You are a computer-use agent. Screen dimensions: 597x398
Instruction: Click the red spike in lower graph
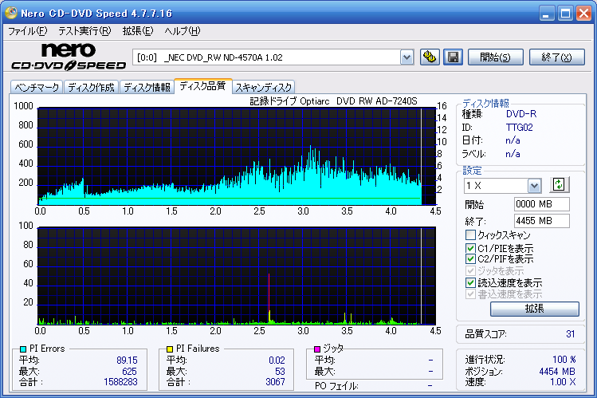(x=269, y=293)
